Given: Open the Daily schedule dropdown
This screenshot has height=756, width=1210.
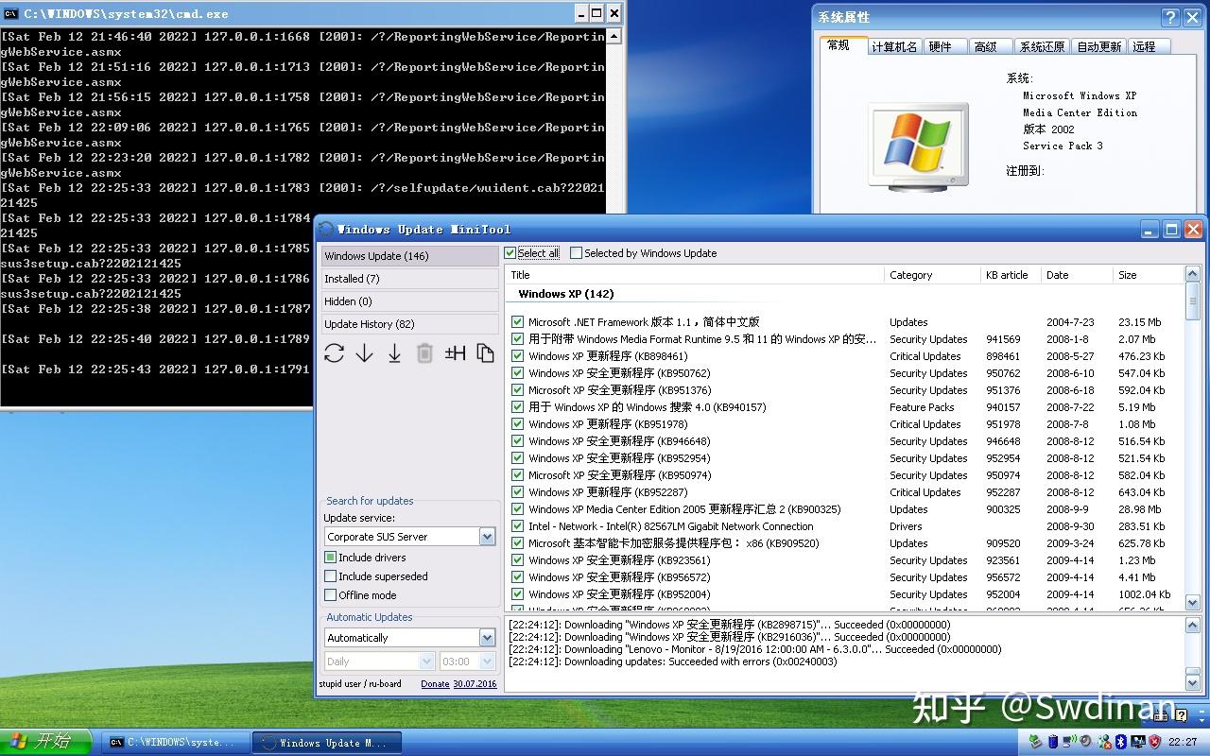Looking at the screenshot, I should point(426,661).
